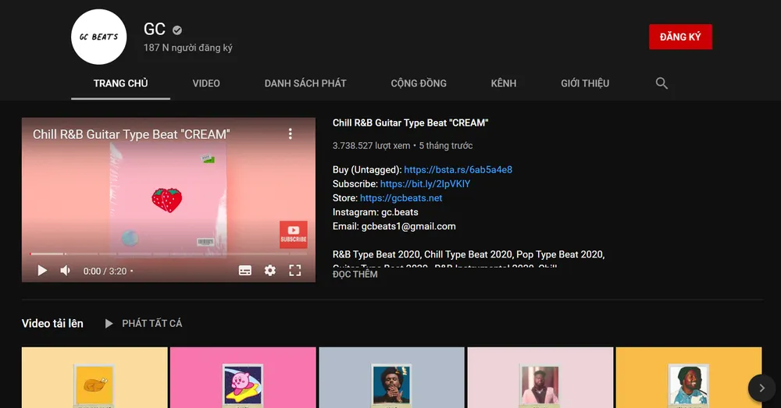
Task: Click the channel search magnifier icon
Action: pos(662,83)
